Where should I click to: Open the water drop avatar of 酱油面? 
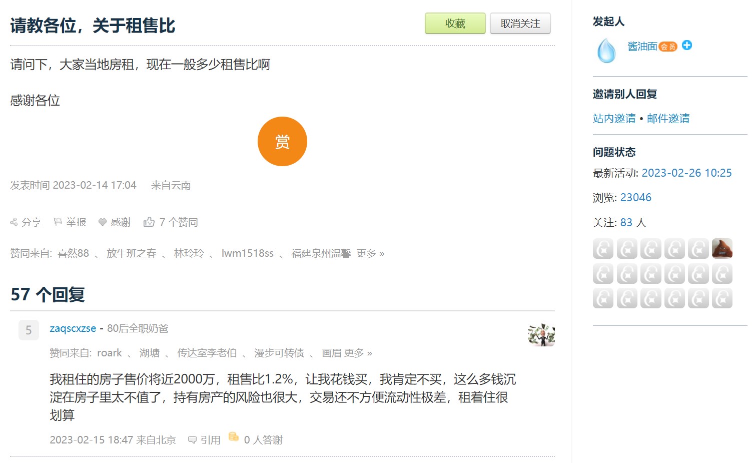[x=606, y=51]
